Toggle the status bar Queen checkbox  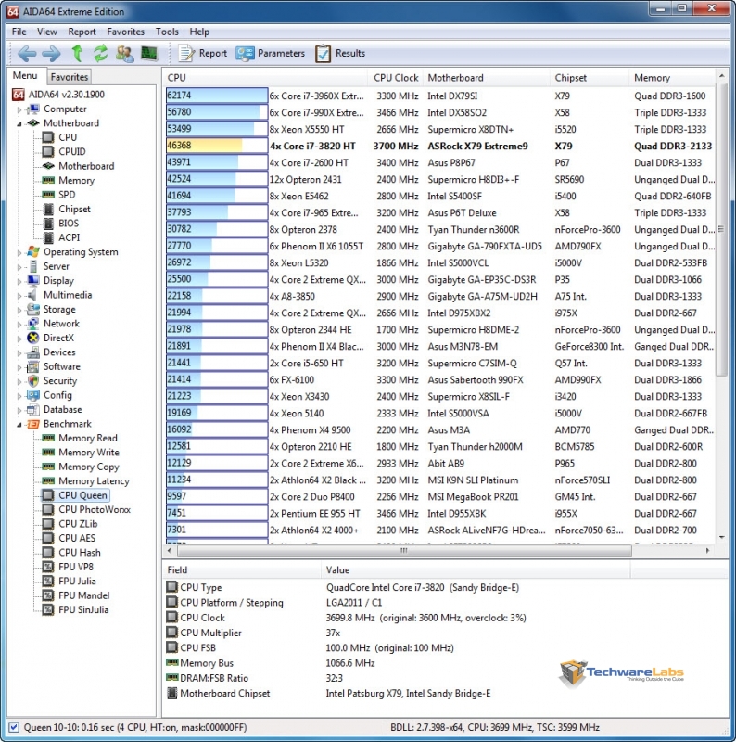coord(14,727)
